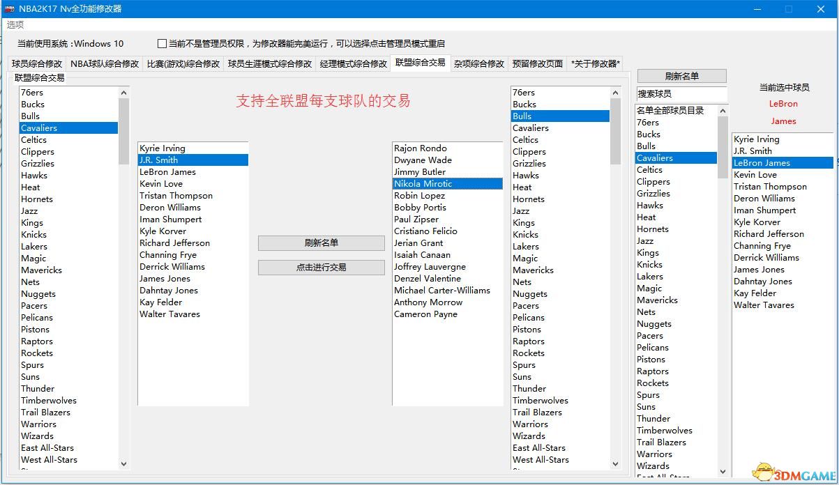Pick Channing Frye in the far-right player list
839x485 pixels.
[783, 246]
